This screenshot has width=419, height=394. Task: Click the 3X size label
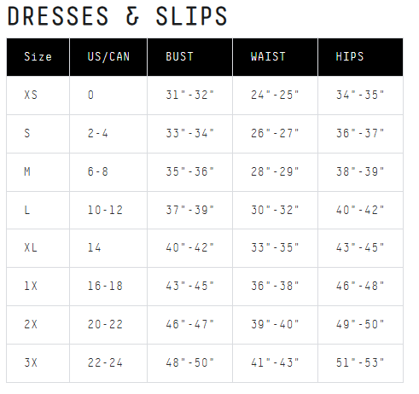(x=31, y=362)
